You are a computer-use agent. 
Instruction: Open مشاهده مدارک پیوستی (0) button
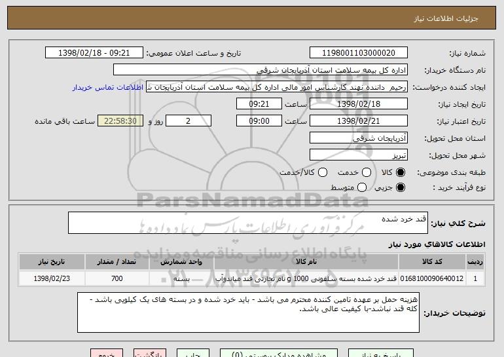coord(279,353)
